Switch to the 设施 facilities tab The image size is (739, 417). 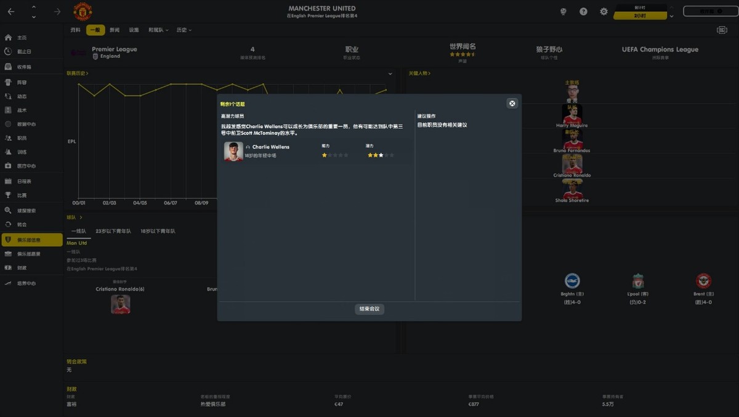point(134,30)
